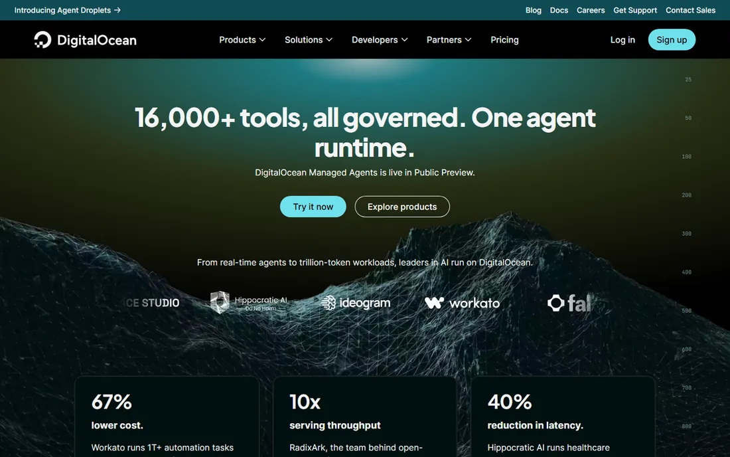The height and width of the screenshot is (457, 730).
Task: Click the Try it now button
Action: (x=313, y=207)
